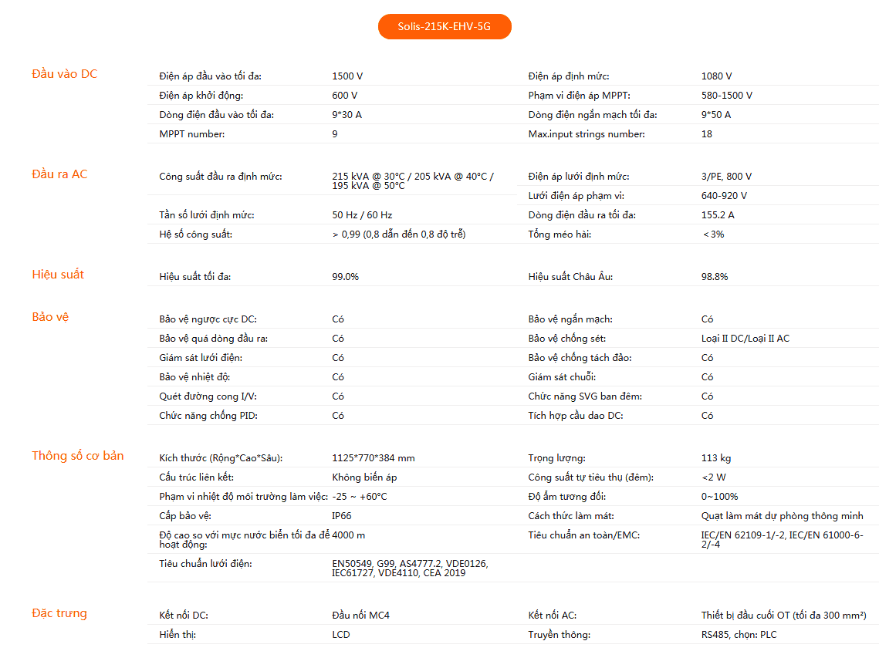Click the "Điện áp đầu vào tối đa" label

[211, 76]
